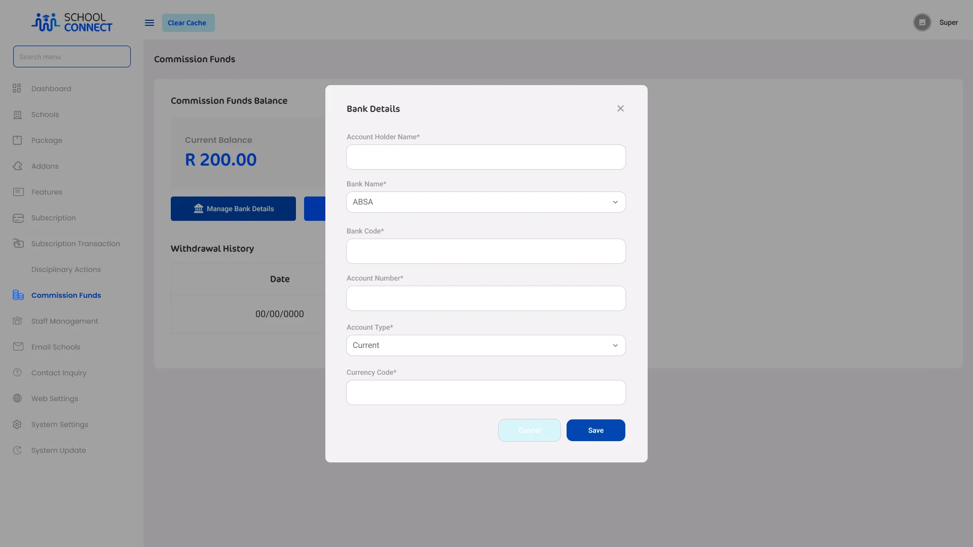This screenshot has width=973, height=547.
Task: Click the Schools building icon
Action: pyautogui.click(x=18, y=114)
